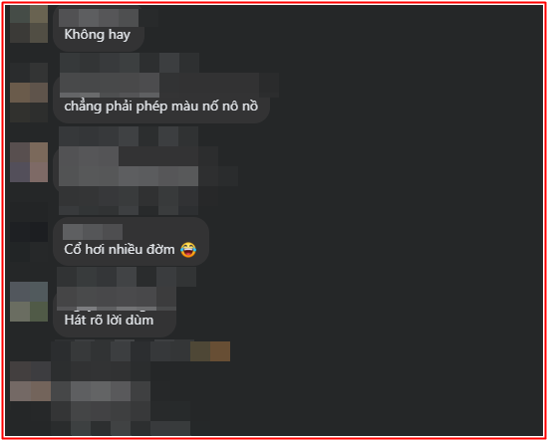Image resolution: width=548 pixels, height=441 pixels.
Task: Click the laughing-tears emoji in the comment
Action: coord(188,249)
